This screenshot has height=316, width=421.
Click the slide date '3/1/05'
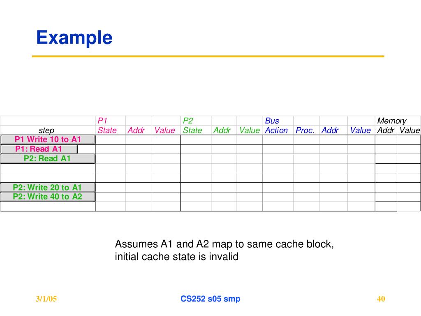(x=46, y=299)
